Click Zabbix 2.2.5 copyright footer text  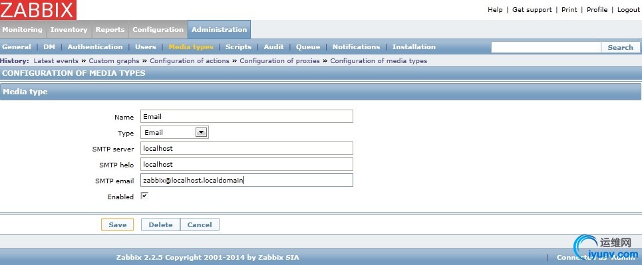tap(208, 257)
